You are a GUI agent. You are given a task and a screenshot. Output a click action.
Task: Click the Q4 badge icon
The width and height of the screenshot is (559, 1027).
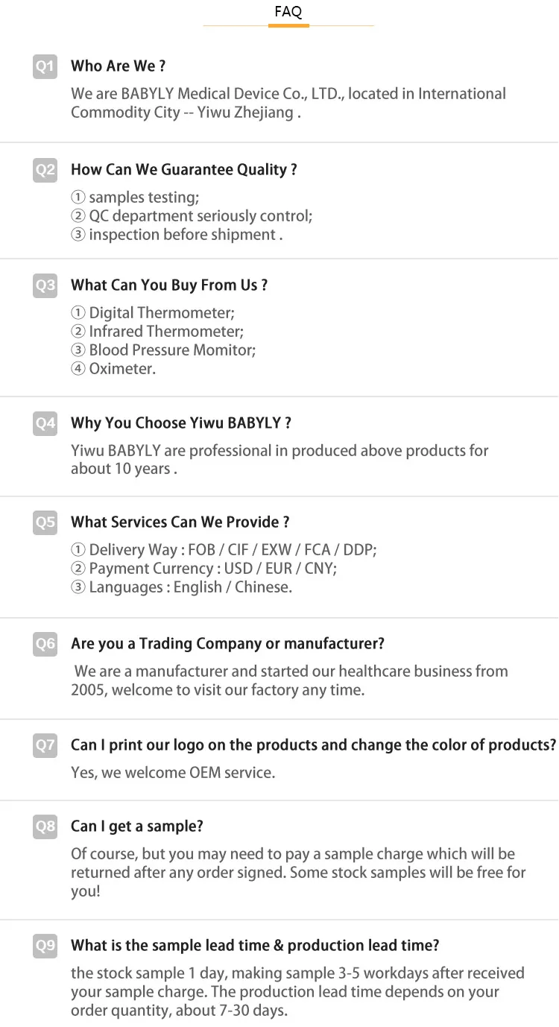pos(45,424)
